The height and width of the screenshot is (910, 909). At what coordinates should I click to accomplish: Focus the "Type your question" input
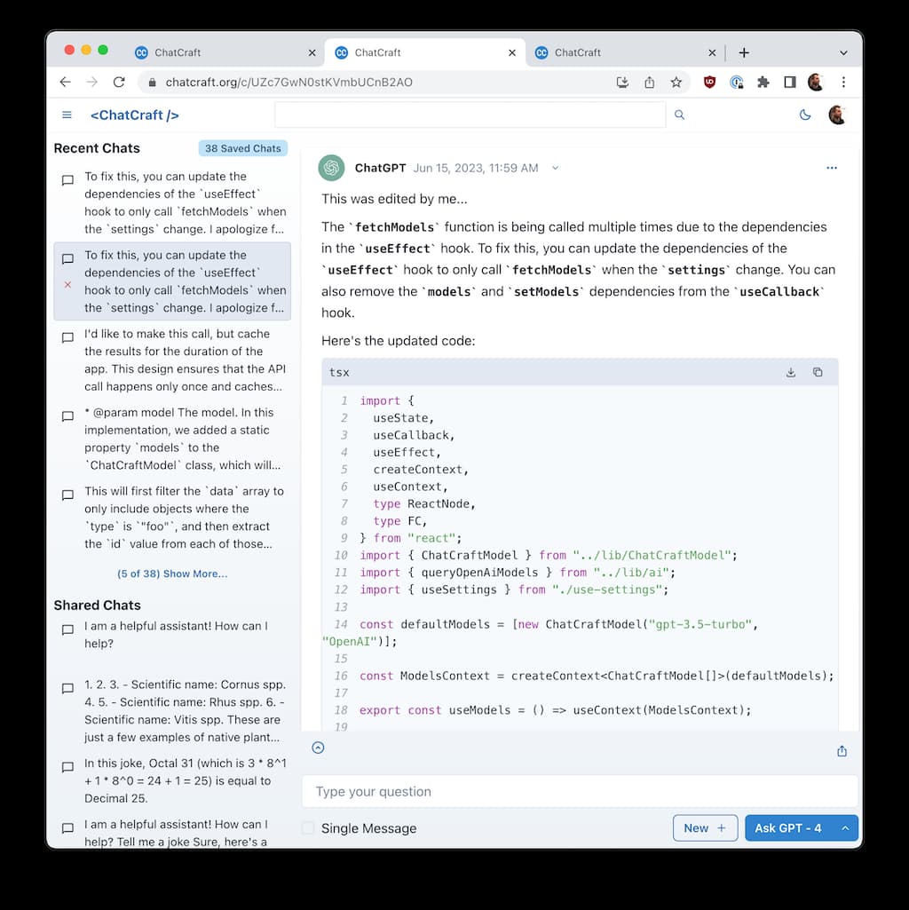point(580,791)
